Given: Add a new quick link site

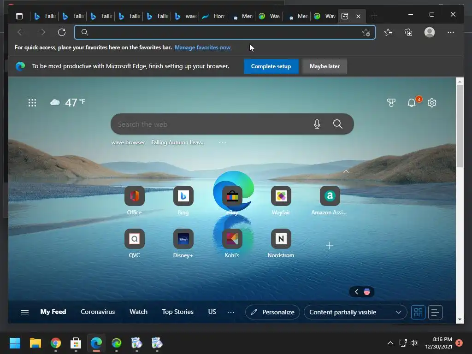Looking at the screenshot, I should (330, 246).
